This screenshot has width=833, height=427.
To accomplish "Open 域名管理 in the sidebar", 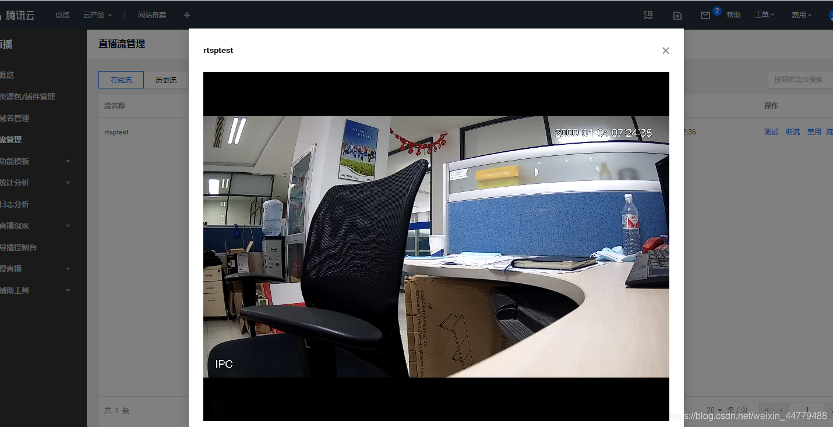I will click(15, 118).
